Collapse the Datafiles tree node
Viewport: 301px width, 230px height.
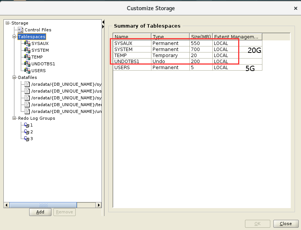tap(14, 77)
